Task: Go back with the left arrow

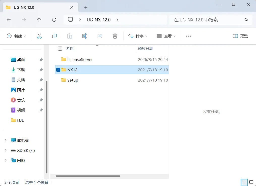Action: 9,20
